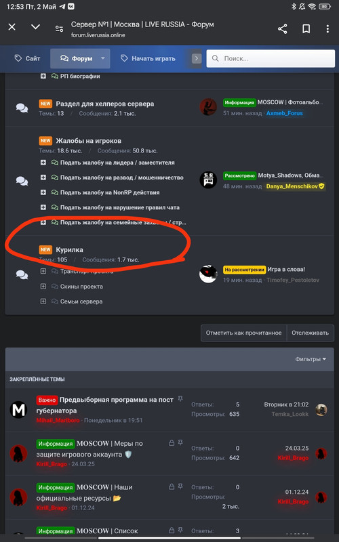
Task: Click Mihail_Marlboro's M avatar icon
Action: click(18, 410)
